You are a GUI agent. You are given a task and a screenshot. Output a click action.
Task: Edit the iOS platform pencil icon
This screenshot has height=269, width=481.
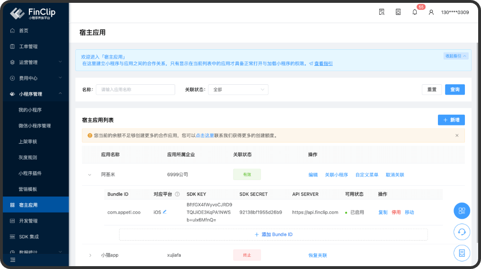click(x=165, y=212)
